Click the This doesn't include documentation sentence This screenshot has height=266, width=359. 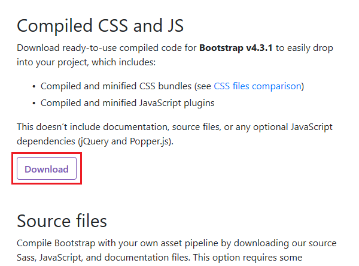click(175, 134)
